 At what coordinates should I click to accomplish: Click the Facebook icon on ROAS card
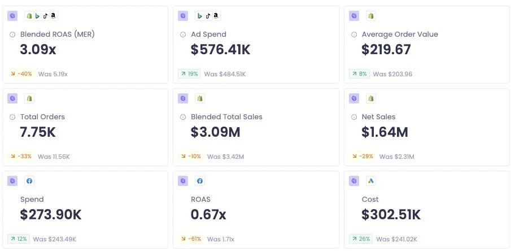point(200,181)
